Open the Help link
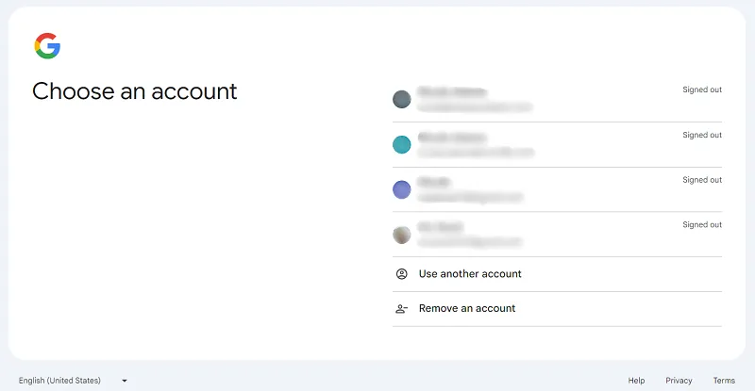 click(x=637, y=381)
